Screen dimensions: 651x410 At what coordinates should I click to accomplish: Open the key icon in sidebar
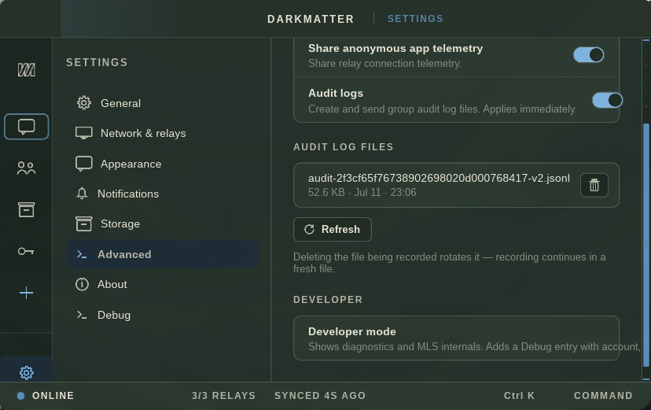(x=26, y=251)
